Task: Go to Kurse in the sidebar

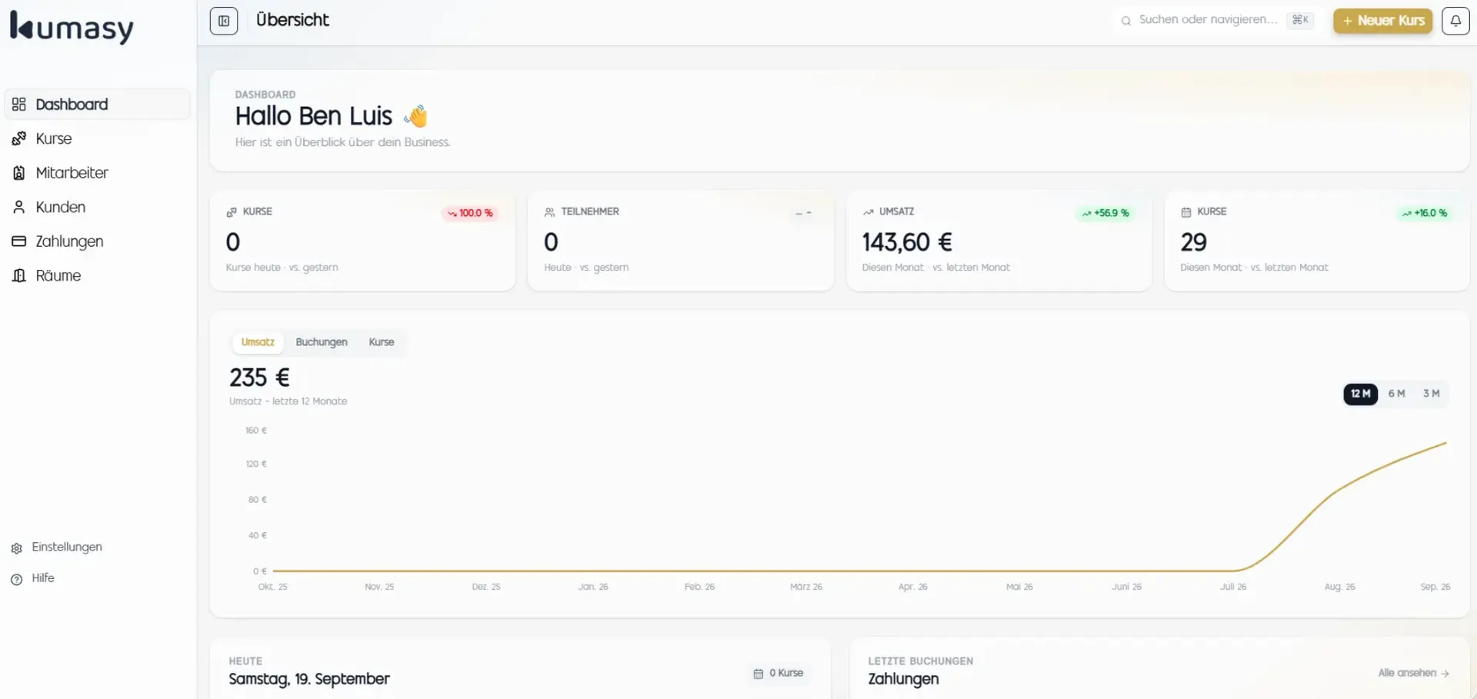Action: (98, 138)
